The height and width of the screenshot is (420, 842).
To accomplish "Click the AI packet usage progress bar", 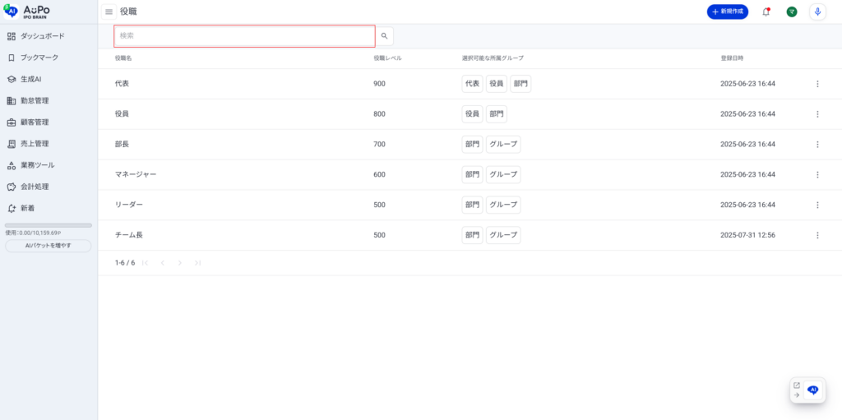I will click(x=49, y=225).
